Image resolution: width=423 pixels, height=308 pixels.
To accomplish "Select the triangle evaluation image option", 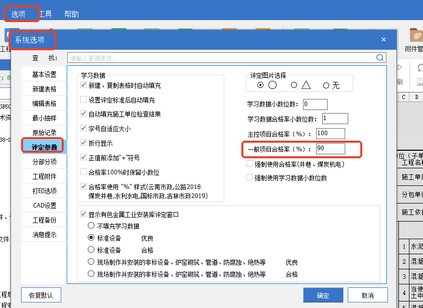I will pos(295,85).
